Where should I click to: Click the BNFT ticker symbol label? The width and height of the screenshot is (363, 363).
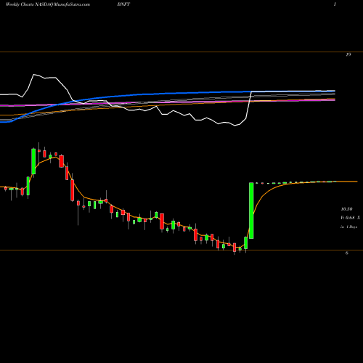[123, 4]
